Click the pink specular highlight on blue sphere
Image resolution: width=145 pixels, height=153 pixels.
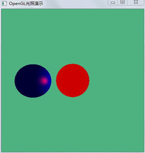pyautogui.click(x=44, y=81)
